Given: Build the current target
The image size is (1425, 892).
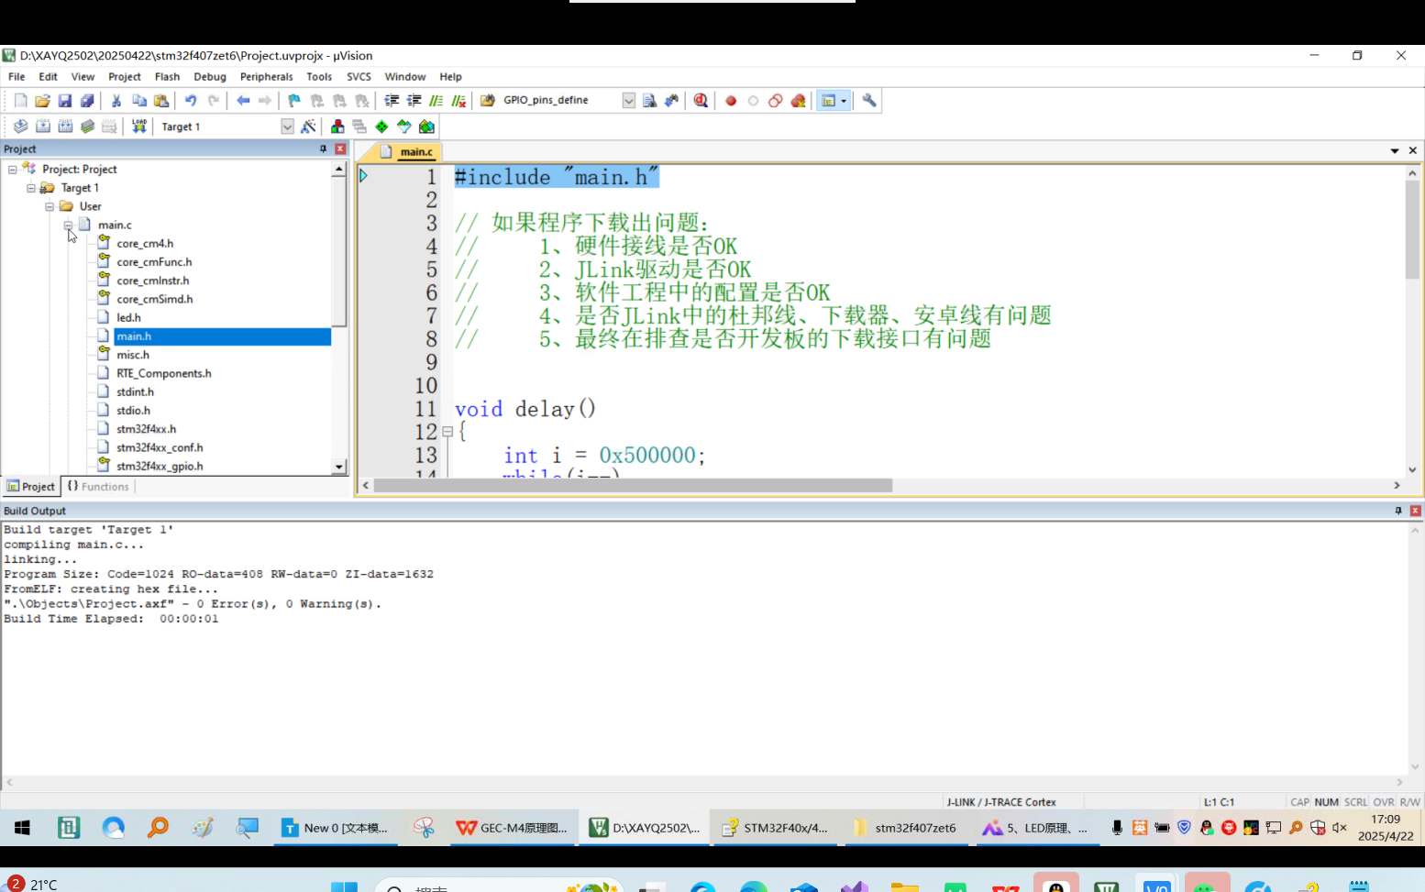Looking at the screenshot, I should click(x=43, y=126).
